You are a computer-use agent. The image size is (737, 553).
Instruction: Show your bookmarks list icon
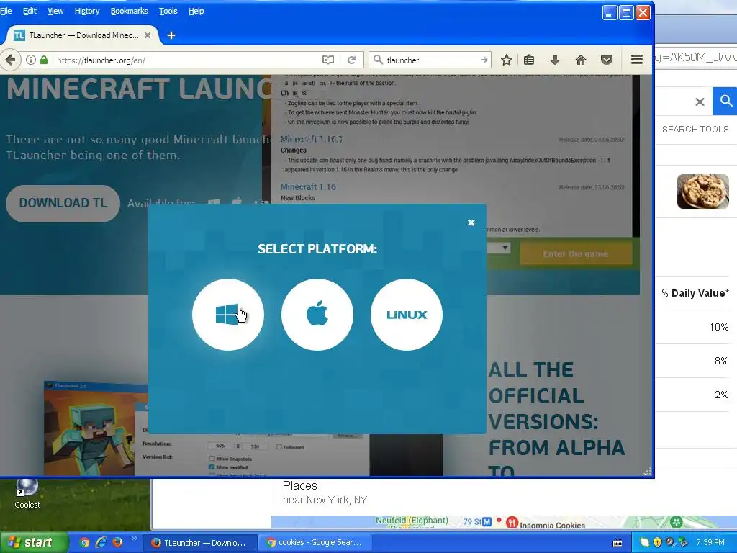(529, 60)
